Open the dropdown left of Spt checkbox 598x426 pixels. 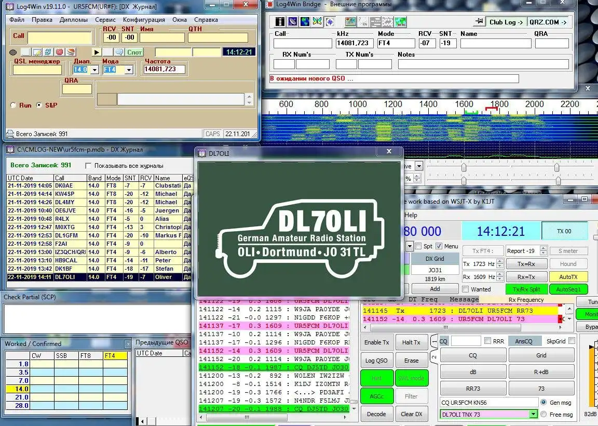click(410, 246)
